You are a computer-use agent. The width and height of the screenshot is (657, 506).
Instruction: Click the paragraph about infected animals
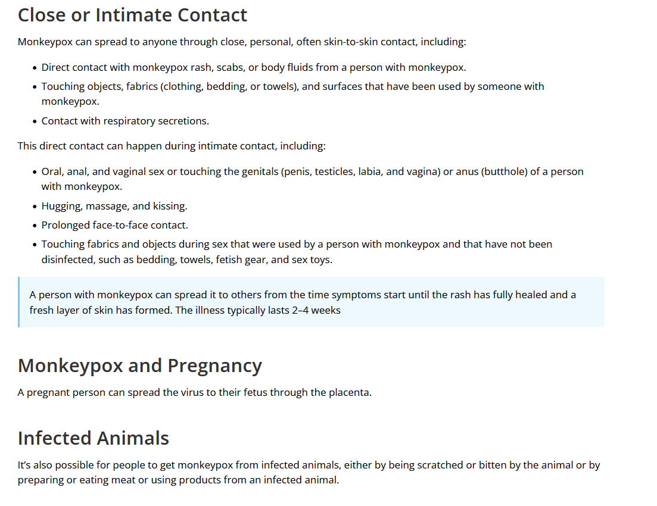[309, 473]
